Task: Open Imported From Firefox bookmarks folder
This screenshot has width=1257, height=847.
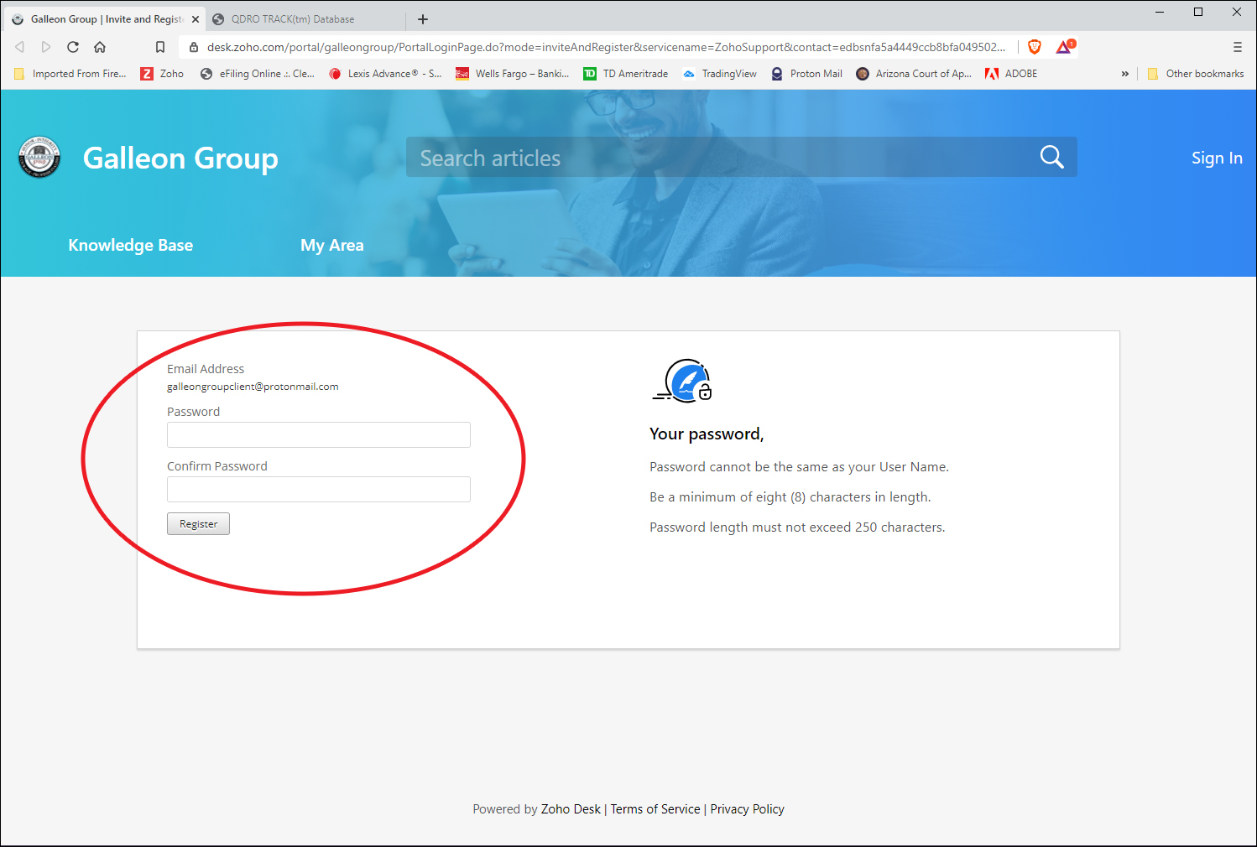Action: [70, 74]
